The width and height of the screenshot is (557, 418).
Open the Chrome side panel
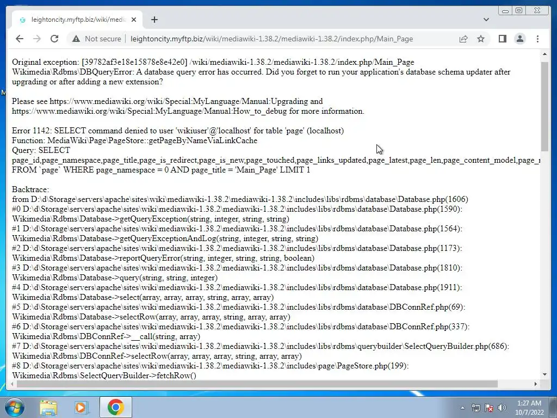coord(502,39)
